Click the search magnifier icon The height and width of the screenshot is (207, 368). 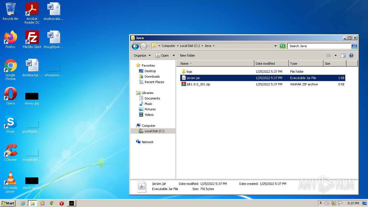[x=354, y=46]
